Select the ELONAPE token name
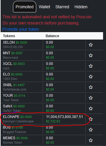The width and height of the screenshot is (106, 146). pos(11,117)
